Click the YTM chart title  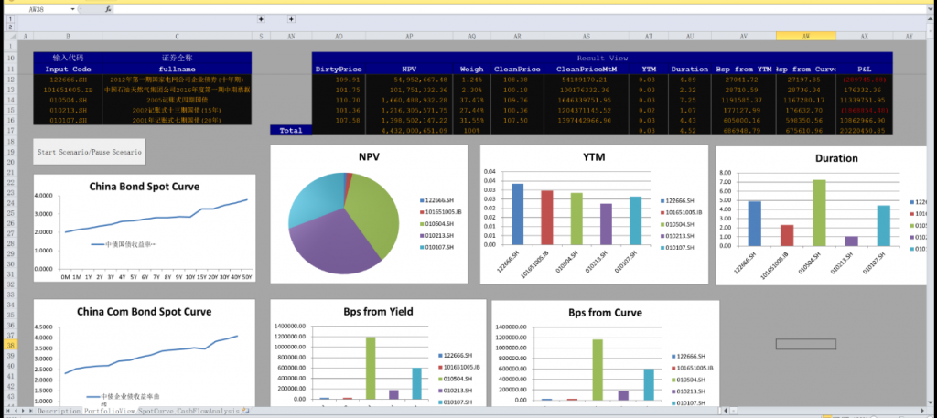tap(593, 157)
